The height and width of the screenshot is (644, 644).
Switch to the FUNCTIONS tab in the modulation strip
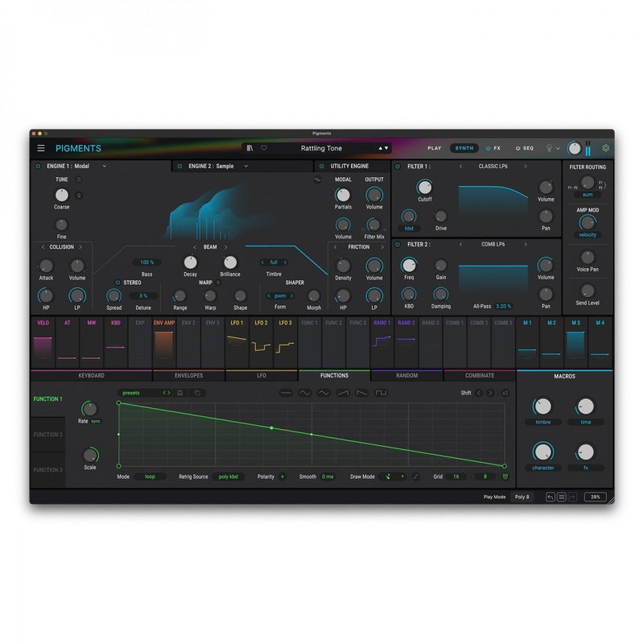[333, 375]
